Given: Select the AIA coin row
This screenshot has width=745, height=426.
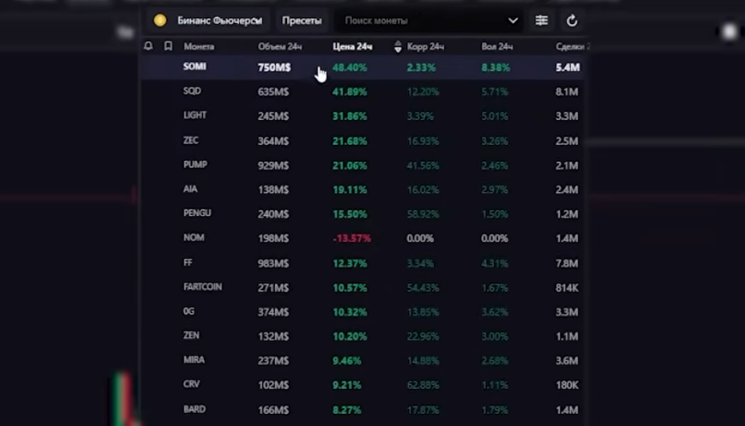Looking at the screenshot, I should 363,189.
